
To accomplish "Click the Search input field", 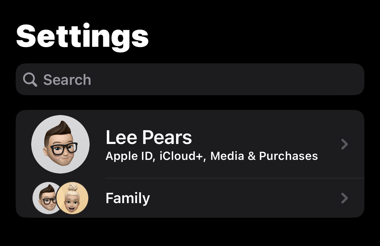I will tap(190, 79).
